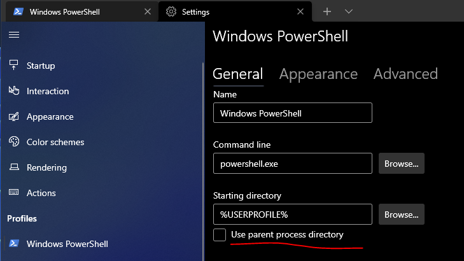The width and height of the screenshot is (464, 261).
Task: Click the Settings gear icon on the tab
Action: (171, 11)
